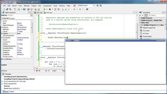Click the Step Over debug icon
The image size is (167, 94).
[66, 9]
